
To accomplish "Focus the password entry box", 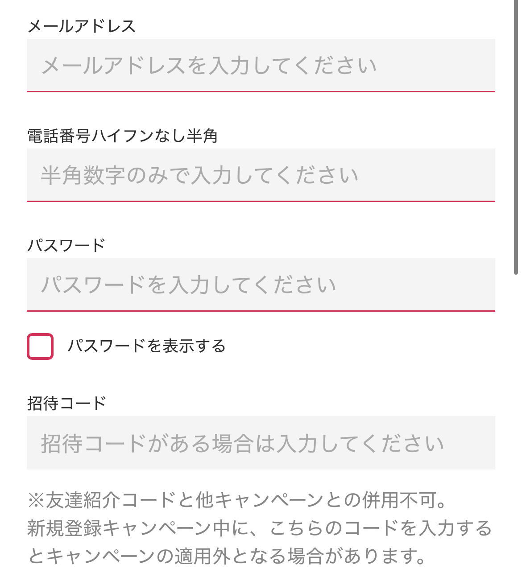I will (x=261, y=284).
